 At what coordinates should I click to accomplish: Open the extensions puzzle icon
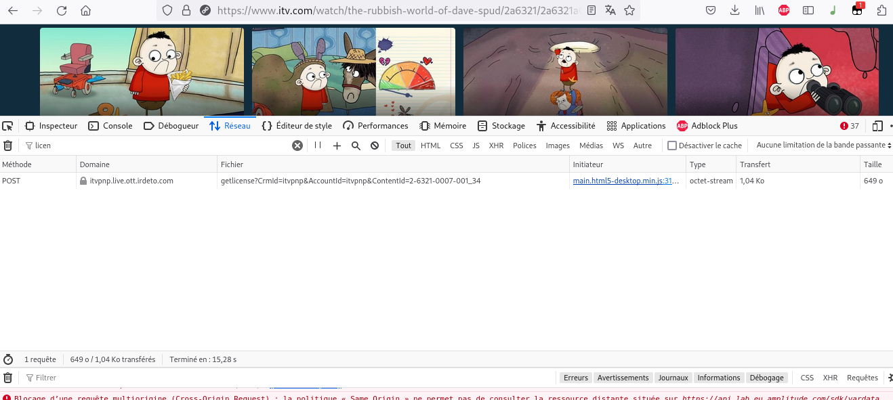[x=881, y=10]
